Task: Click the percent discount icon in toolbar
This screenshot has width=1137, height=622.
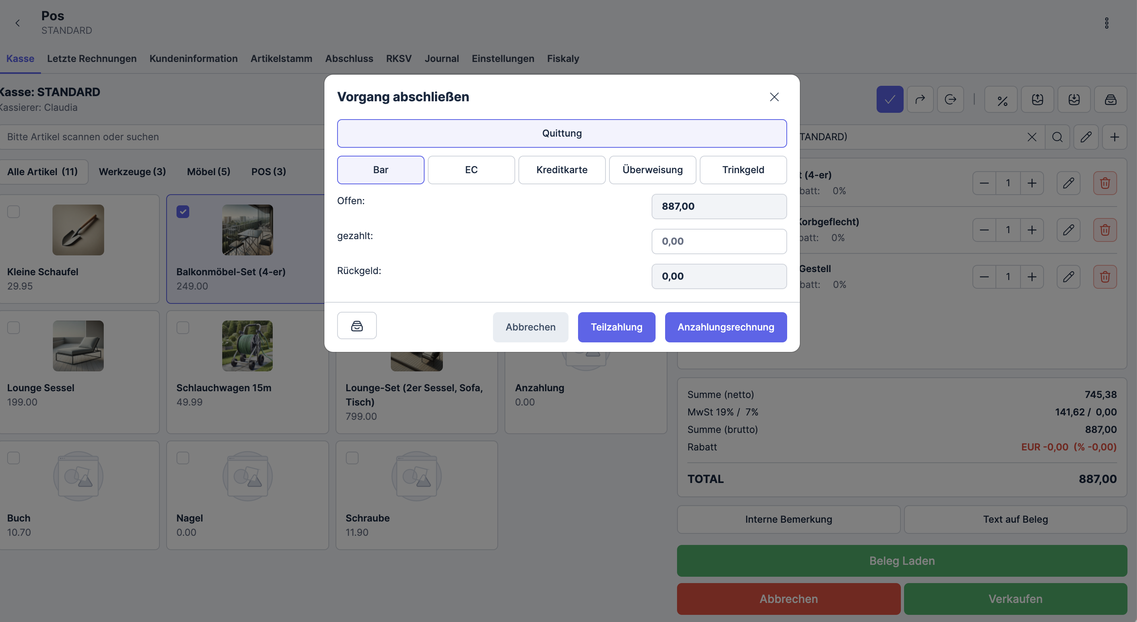Action: pos(1001,100)
